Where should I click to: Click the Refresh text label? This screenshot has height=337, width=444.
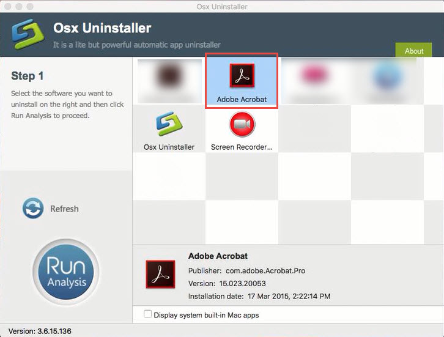click(64, 209)
